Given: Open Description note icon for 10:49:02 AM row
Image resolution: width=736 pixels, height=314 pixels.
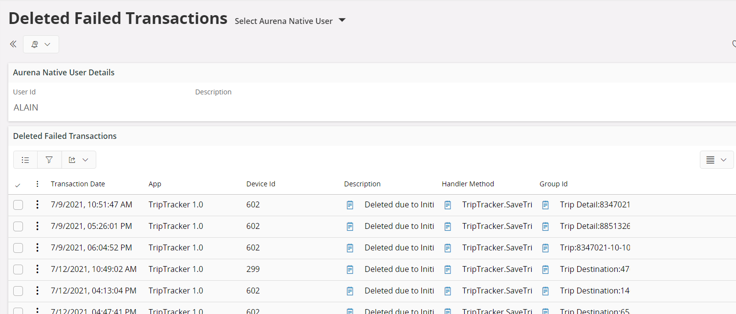Looking at the screenshot, I should point(350,269).
